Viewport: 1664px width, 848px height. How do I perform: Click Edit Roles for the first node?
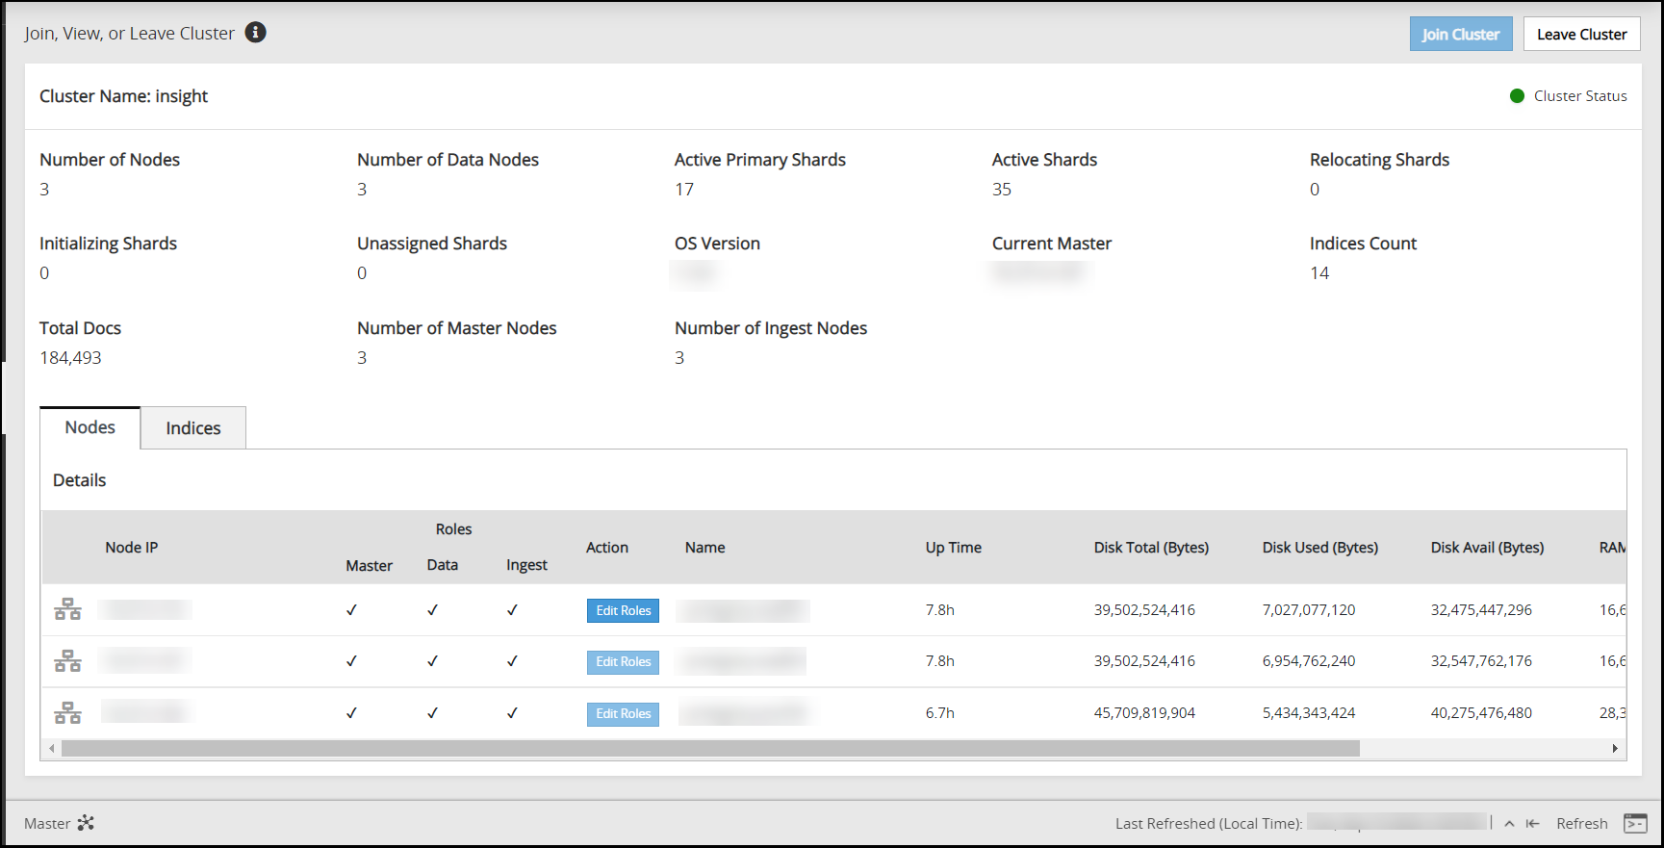click(x=623, y=610)
